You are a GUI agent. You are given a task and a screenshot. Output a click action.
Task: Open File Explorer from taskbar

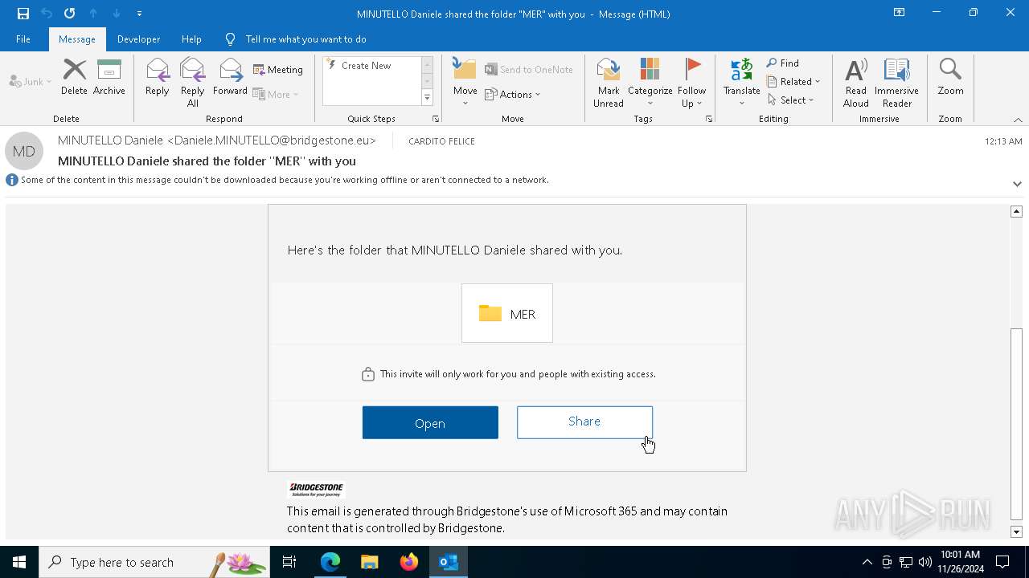(x=369, y=562)
